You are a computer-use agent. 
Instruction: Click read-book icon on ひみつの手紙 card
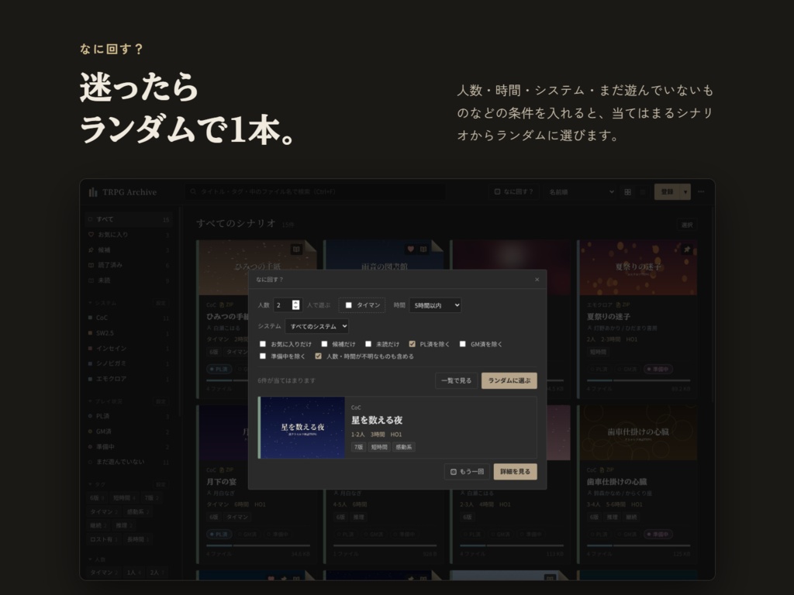(x=296, y=249)
